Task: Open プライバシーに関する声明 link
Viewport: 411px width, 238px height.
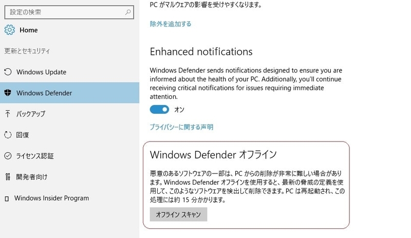Action: (181, 127)
